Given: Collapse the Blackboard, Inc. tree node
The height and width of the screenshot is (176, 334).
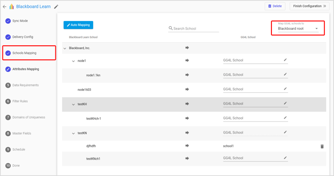Looking at the screenshot, I should tap(65, 48).
